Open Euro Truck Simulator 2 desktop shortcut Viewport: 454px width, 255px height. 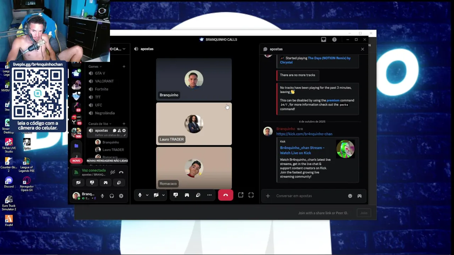point(9,204)
